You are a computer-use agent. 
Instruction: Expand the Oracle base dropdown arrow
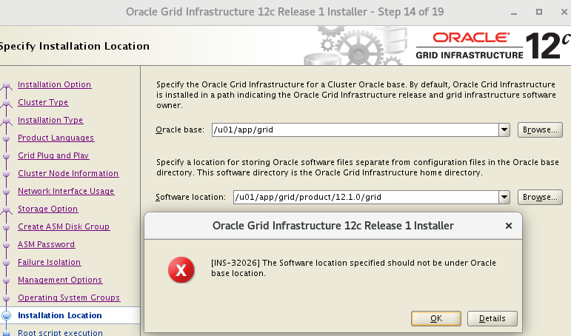click(504, 130)
